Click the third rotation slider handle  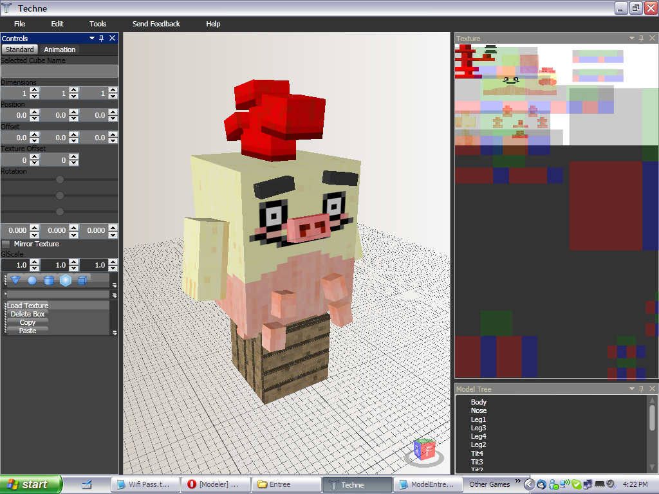(x=60, y=212)
